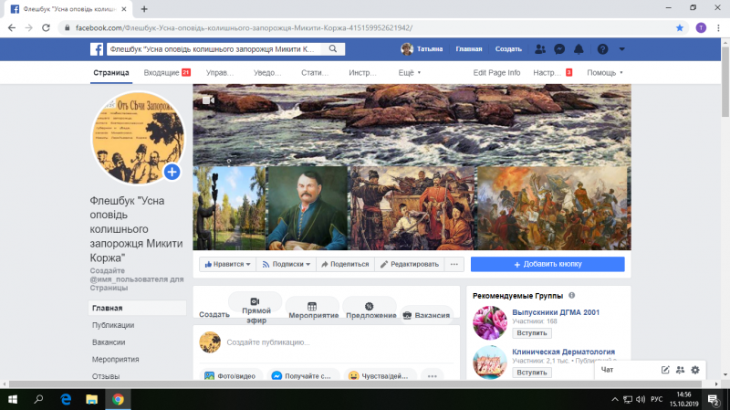
Task: Open the notifications bell icon
Action: tap(579, 49)
